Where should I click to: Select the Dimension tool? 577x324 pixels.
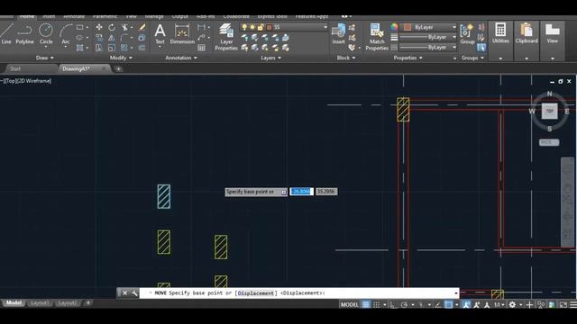coord(182,34)
